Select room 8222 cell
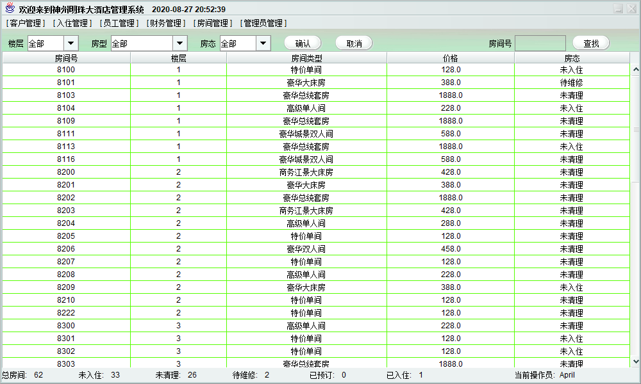This screenshot has width=641, height=384. click(x=66, y=312)
